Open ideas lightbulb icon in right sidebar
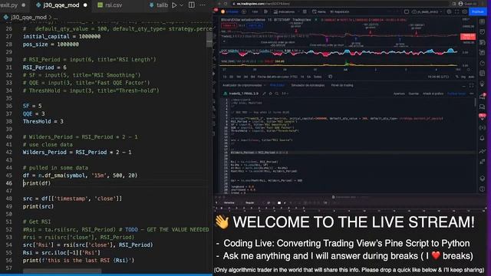Viewport: 491px width, 276px height. 483,84
